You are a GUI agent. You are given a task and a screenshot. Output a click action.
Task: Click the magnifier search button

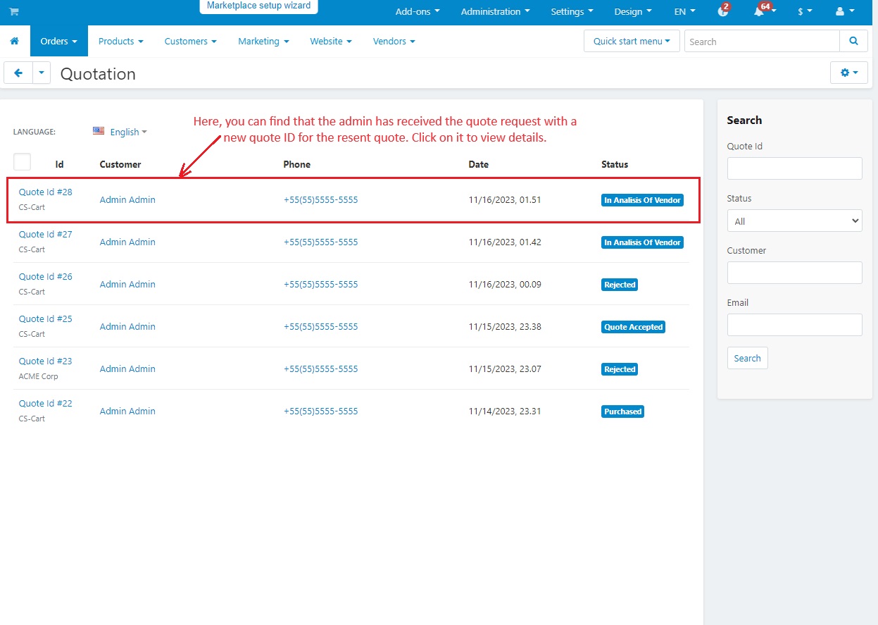point(853,41)
